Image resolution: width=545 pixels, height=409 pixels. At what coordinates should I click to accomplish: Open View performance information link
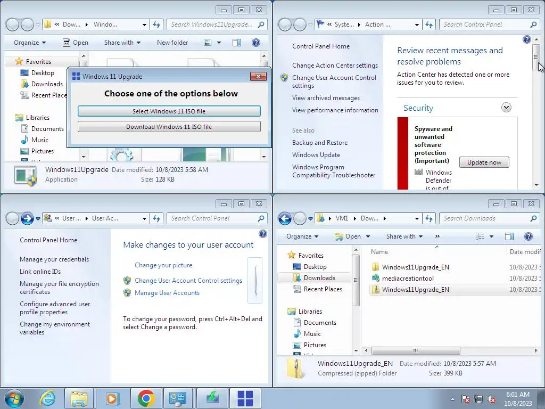pos(335,110)
